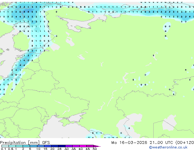Click the above-50 mm legend arrow tip
The height and width of the screenshot is (150, 194).
tap(97, 146)
